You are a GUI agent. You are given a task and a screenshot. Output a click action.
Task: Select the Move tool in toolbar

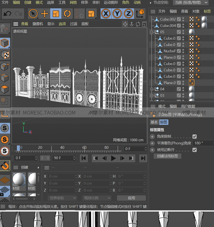[x=45, y=13]
